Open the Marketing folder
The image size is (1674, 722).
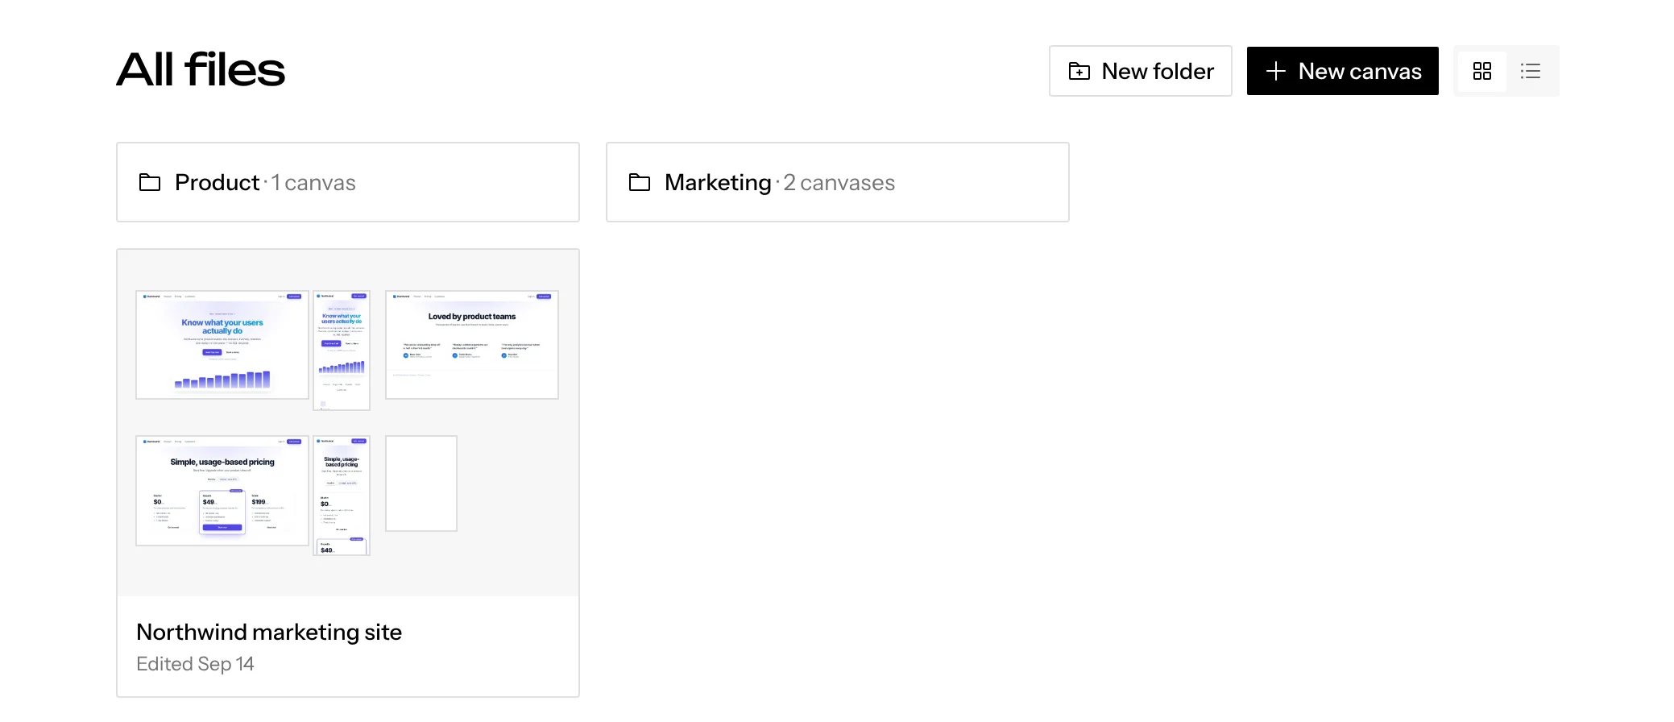pyautogui.click(x=838, y=182)
